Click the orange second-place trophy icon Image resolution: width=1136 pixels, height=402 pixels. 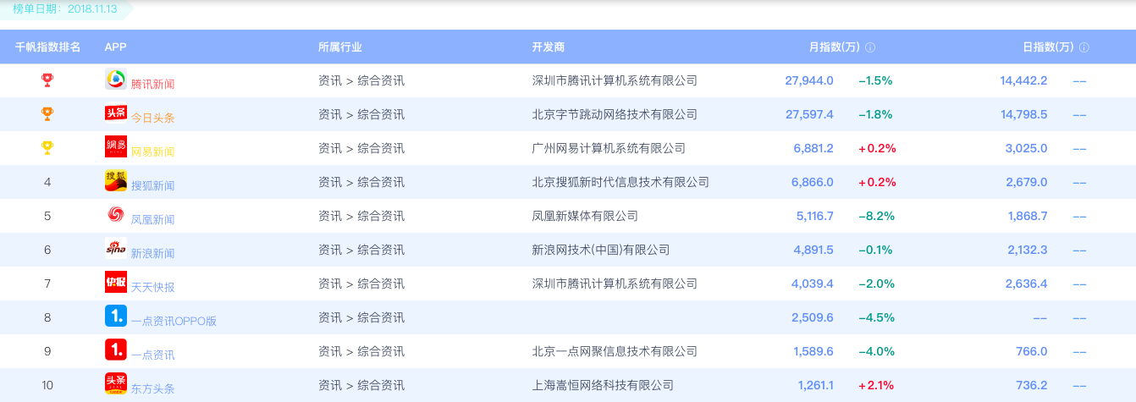[x=47, y=113]
